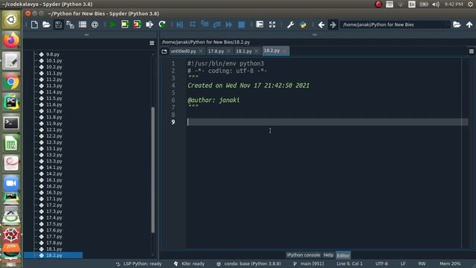The height and width of the screenshot is (268, 476).
Task: Run cell and advance to next
Action: pos(137,25)
